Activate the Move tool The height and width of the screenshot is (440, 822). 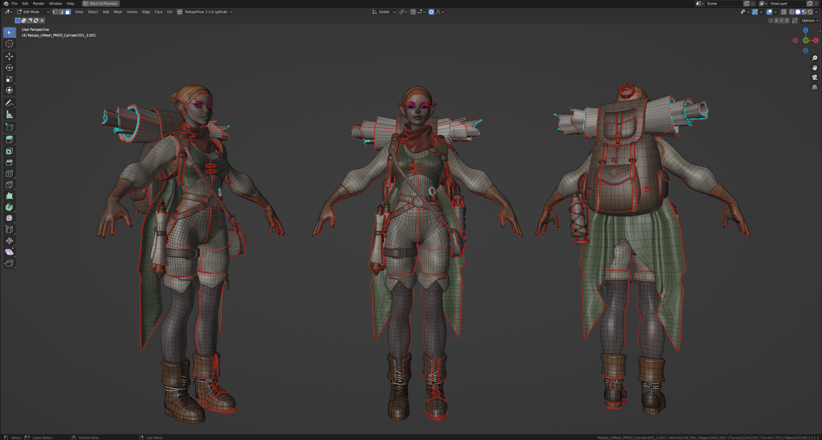9,56
